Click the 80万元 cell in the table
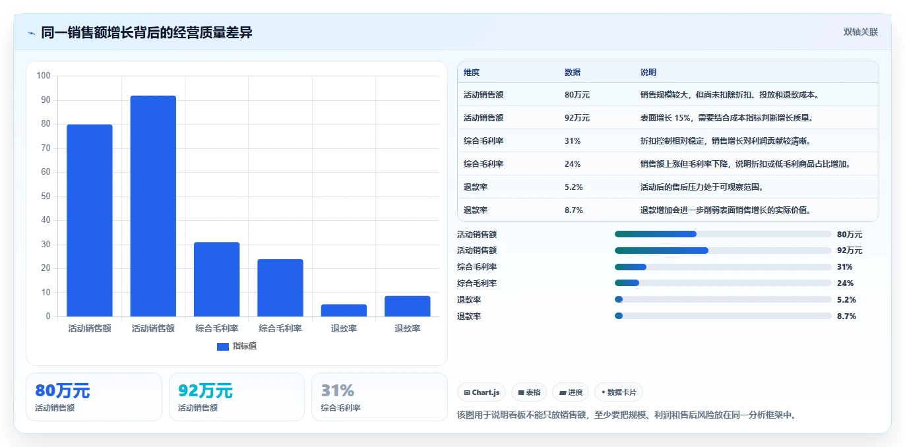Image resolution: width=905 pixels, height=447 pixels. (577, 95)
